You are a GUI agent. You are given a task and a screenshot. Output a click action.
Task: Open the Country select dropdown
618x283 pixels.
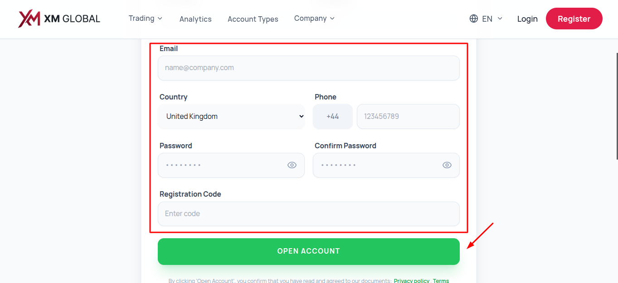231,117
